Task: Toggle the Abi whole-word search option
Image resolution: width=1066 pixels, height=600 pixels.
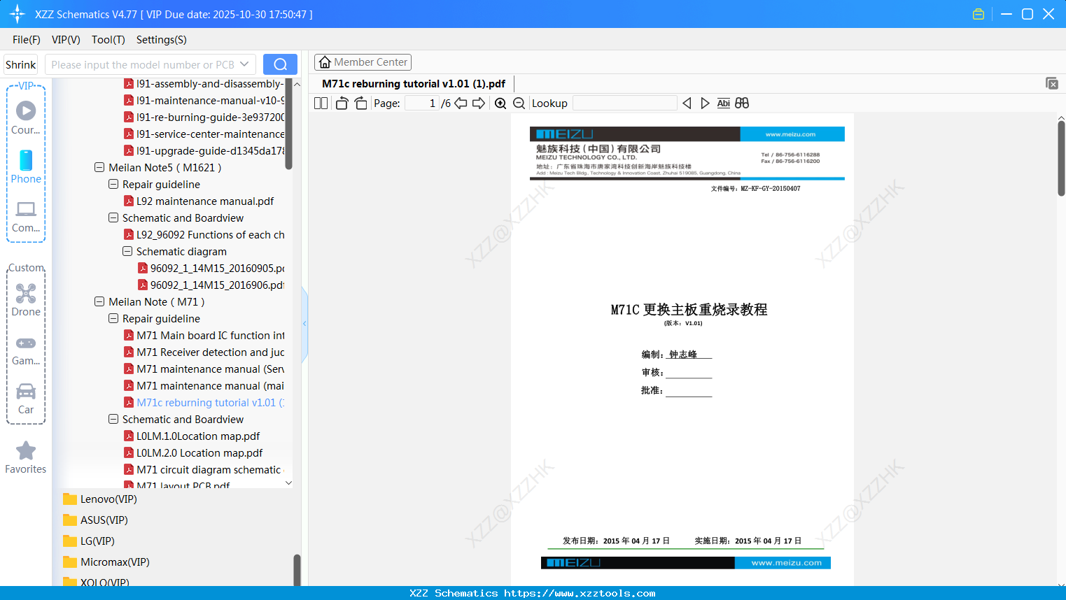Action: click(723, 103)
